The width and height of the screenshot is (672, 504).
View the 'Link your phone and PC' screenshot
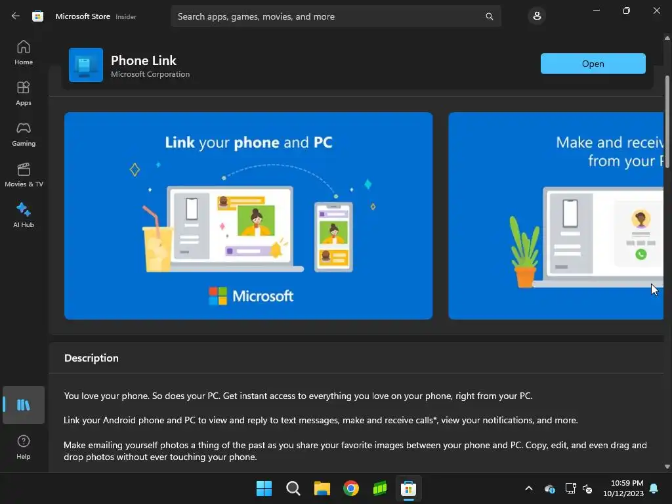(248, 215)
